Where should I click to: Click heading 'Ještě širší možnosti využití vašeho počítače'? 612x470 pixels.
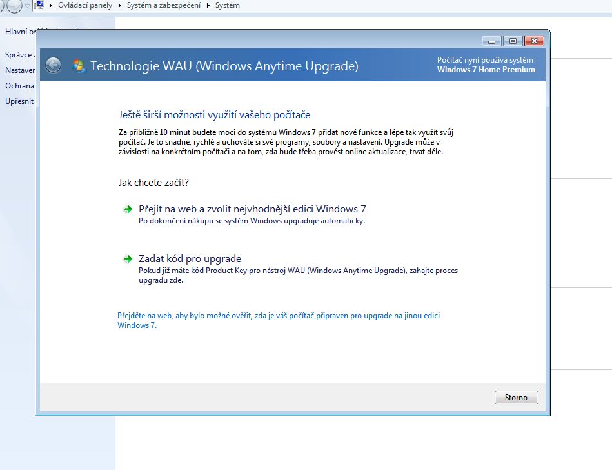click(214, 115)
